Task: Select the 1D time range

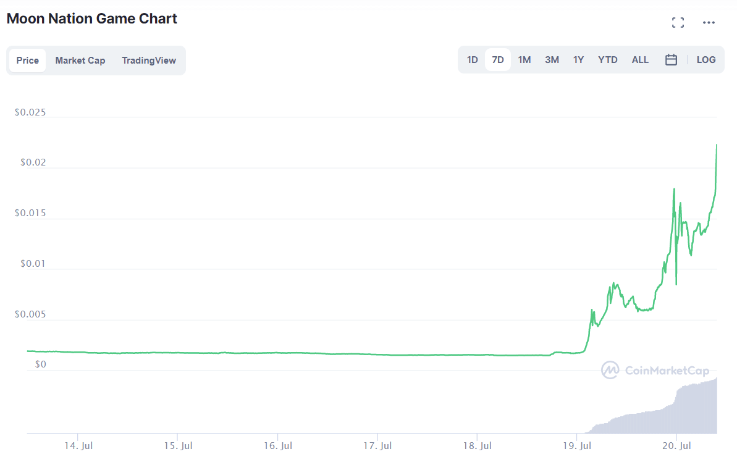Action: click(472, 60)
